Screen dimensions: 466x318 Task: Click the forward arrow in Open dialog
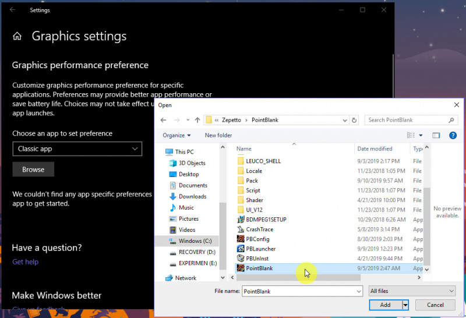(x=177, y=120)
